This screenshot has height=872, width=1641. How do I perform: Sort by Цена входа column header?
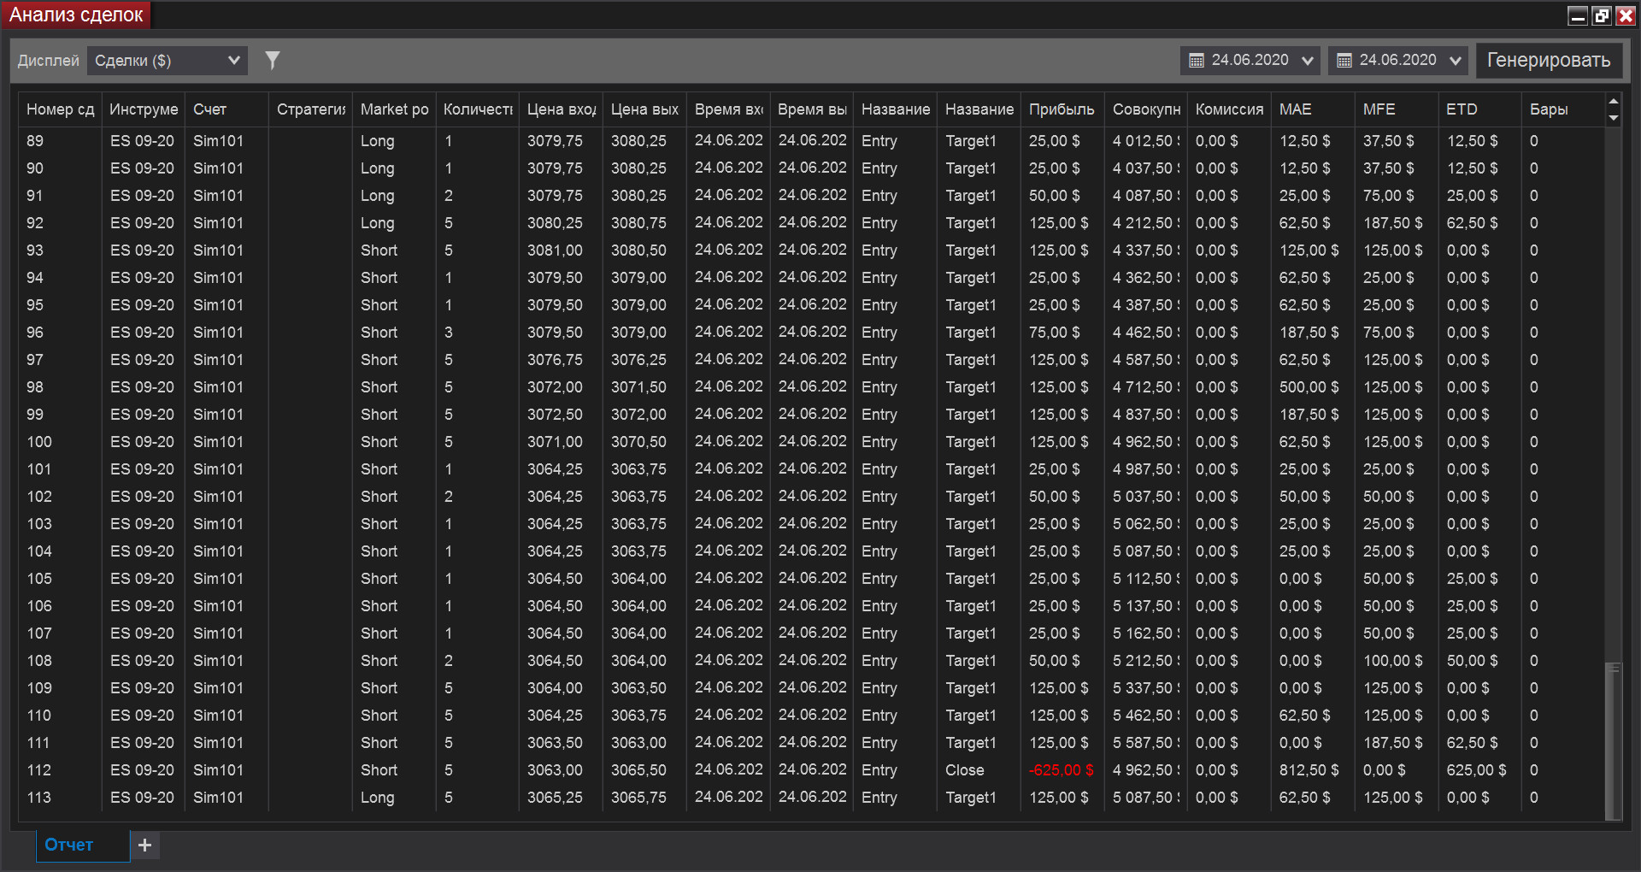coord(562,109)
